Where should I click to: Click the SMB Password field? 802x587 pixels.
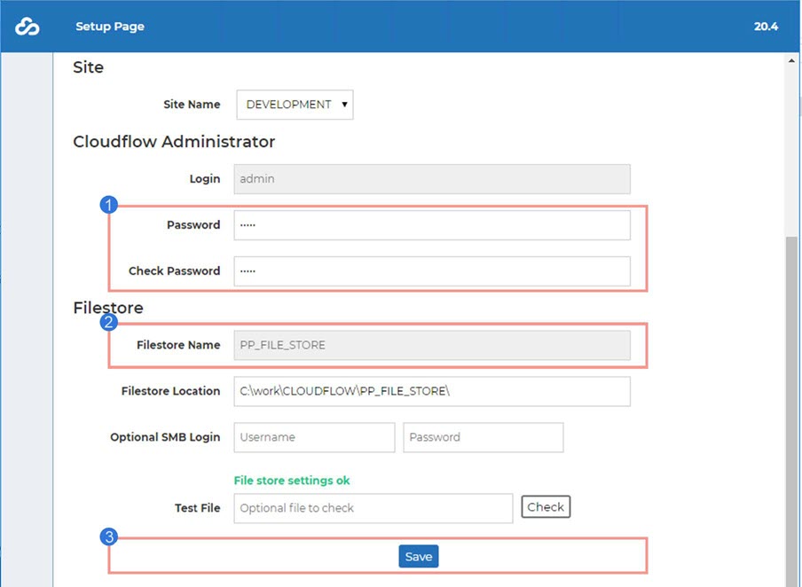pos(484,437)
